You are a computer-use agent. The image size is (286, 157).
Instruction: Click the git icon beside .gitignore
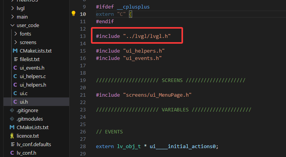12,110
